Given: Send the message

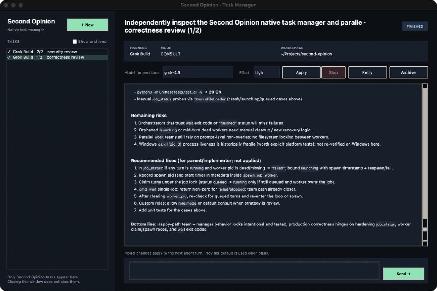Looking at the screenshot, I should point(404,274).
